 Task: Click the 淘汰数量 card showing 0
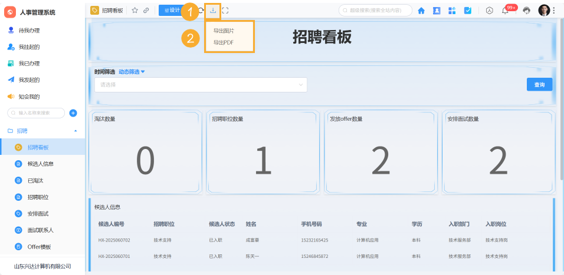[x=145, y=152]
